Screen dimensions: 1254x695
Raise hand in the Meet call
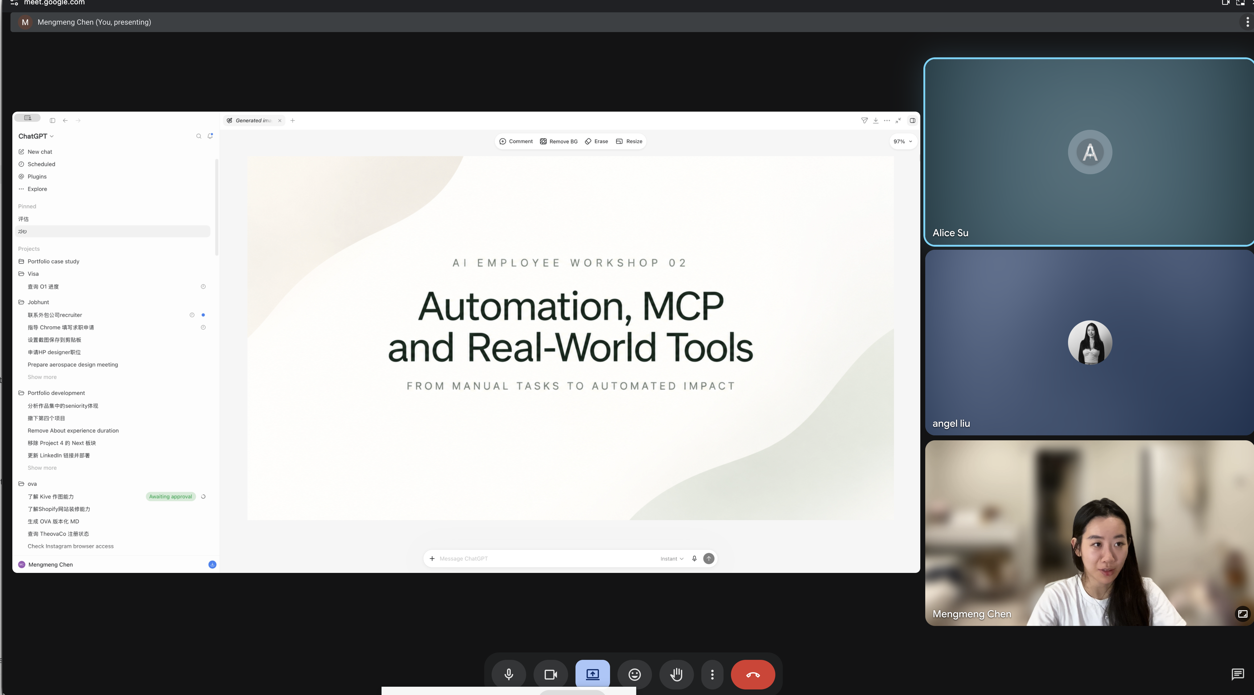click(676, 674)
